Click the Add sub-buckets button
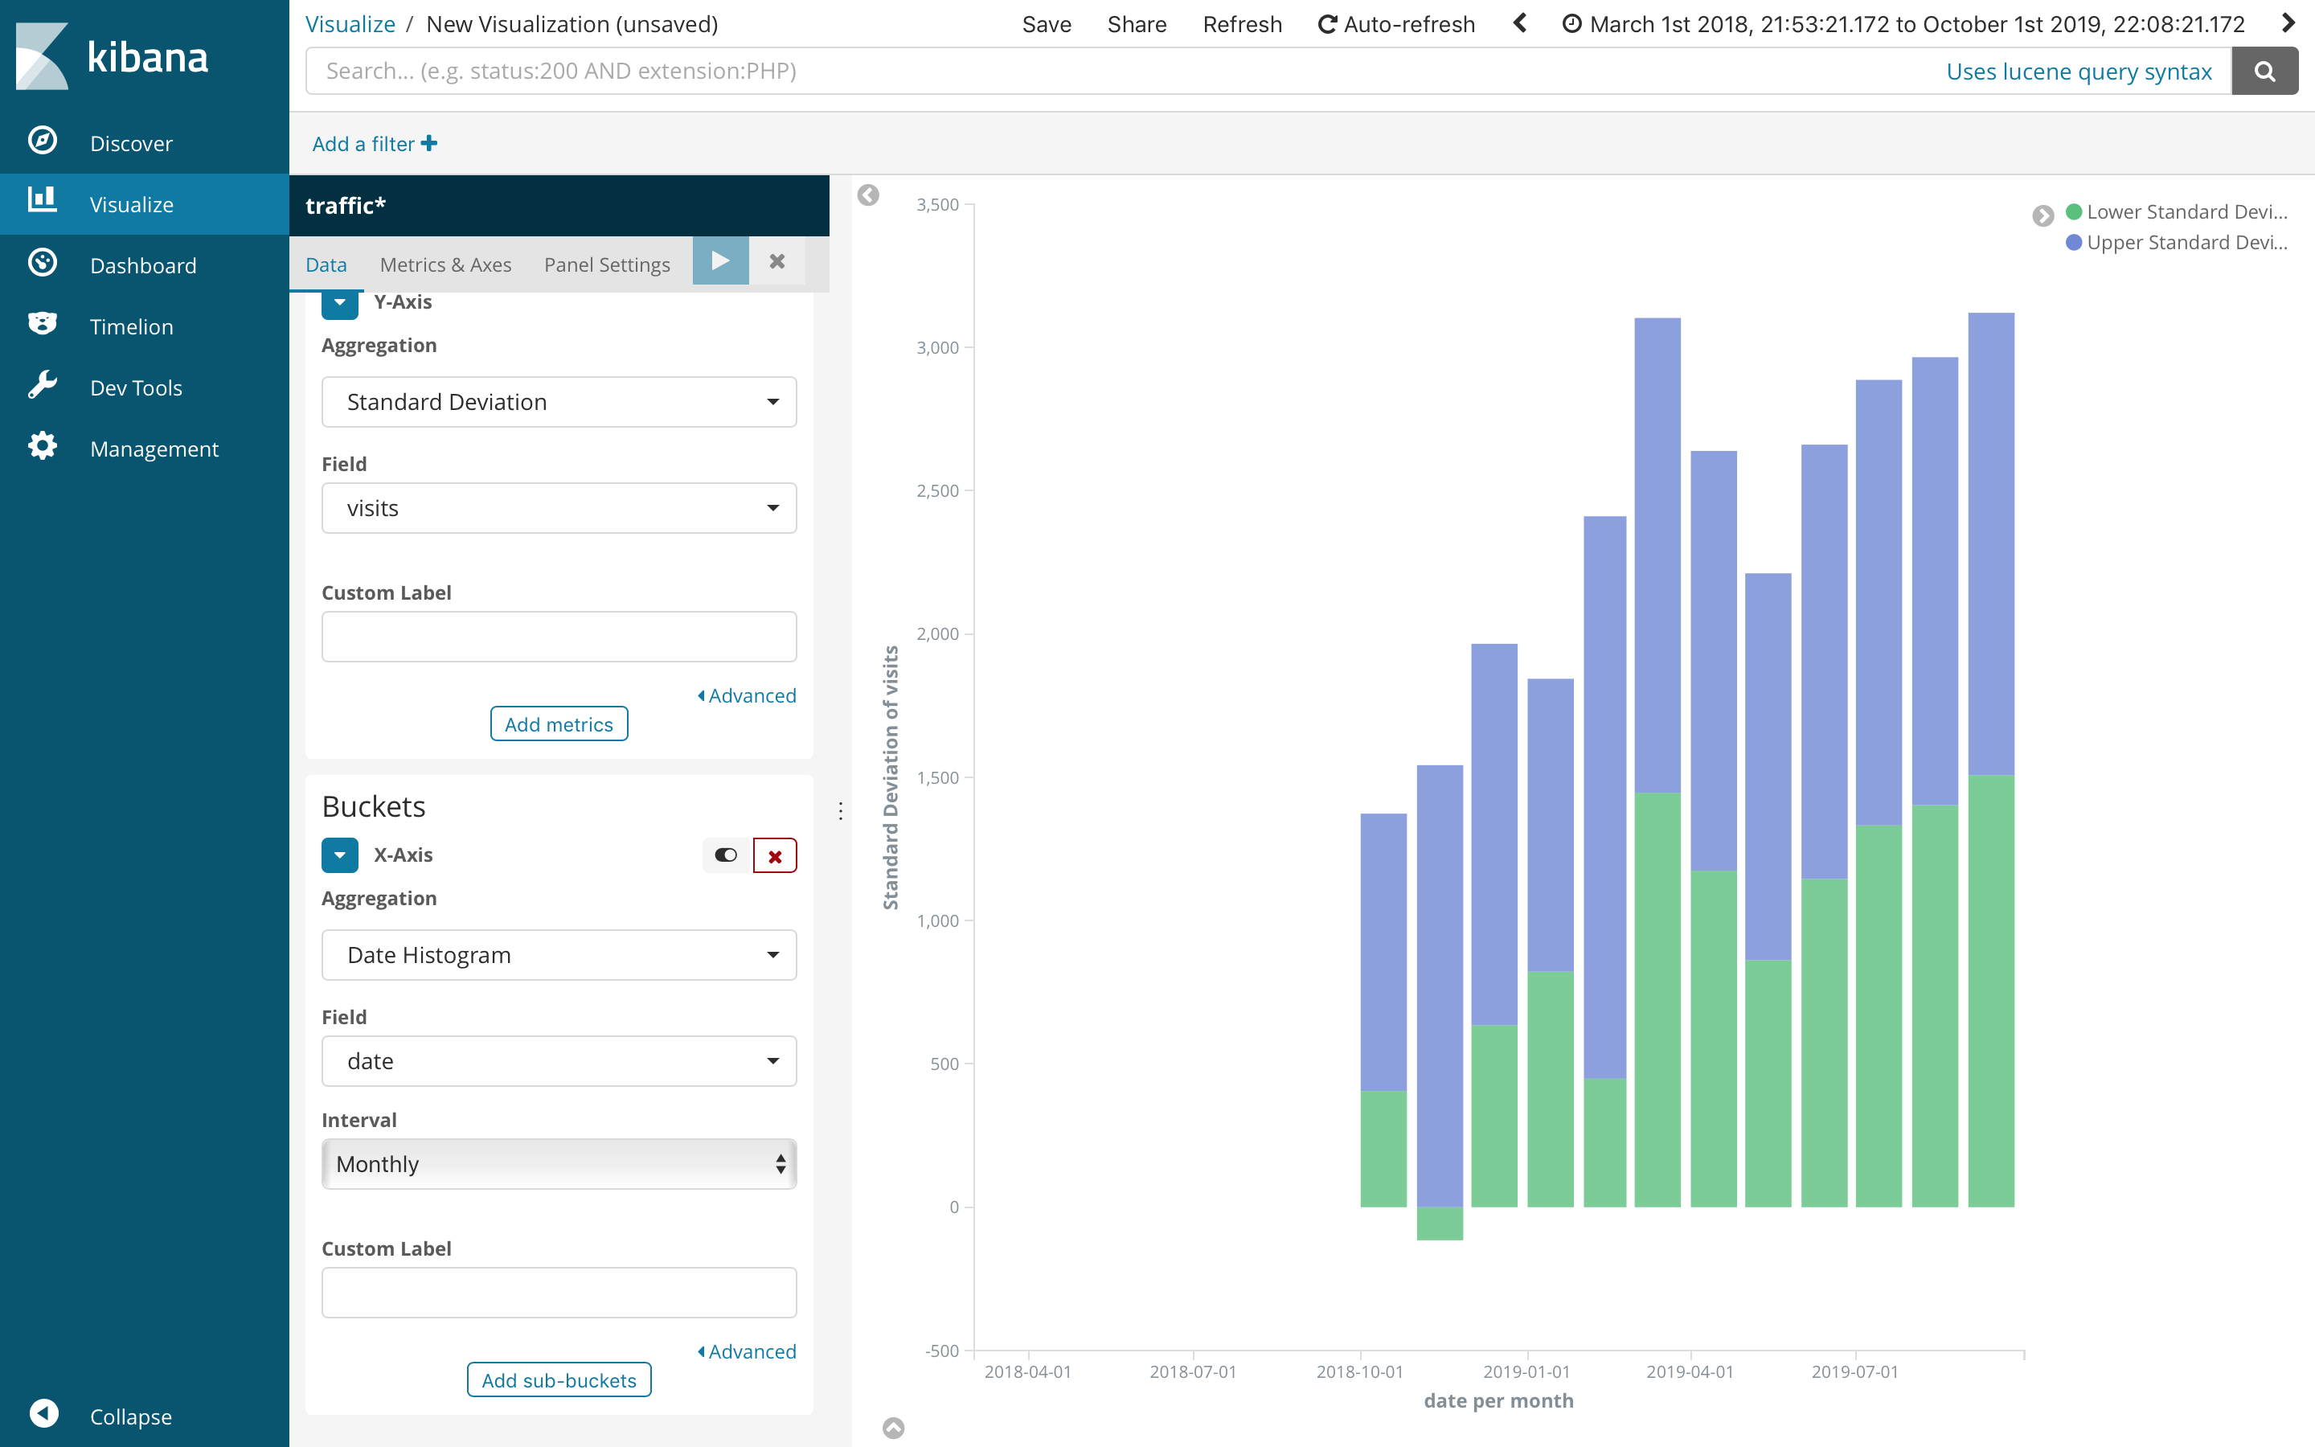This screenshot has height=1447, width=2315. [x=559, y=1379]
